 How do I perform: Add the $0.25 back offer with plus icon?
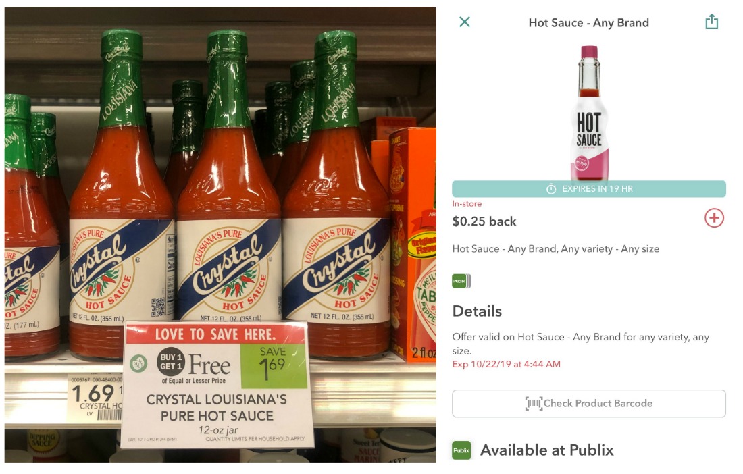pyautogui.click(x=714, y=218)
